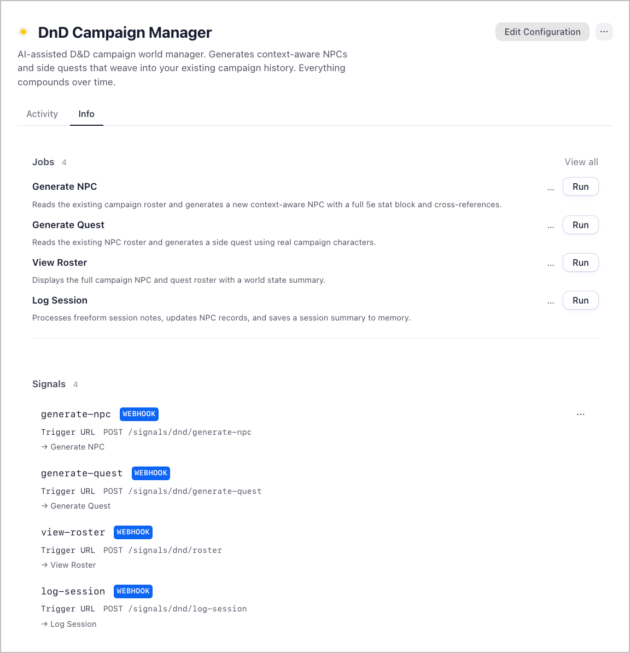Open ellipsis menu for generate-npc signal
The height and width of the screenshot is (653, 630).
580,415
